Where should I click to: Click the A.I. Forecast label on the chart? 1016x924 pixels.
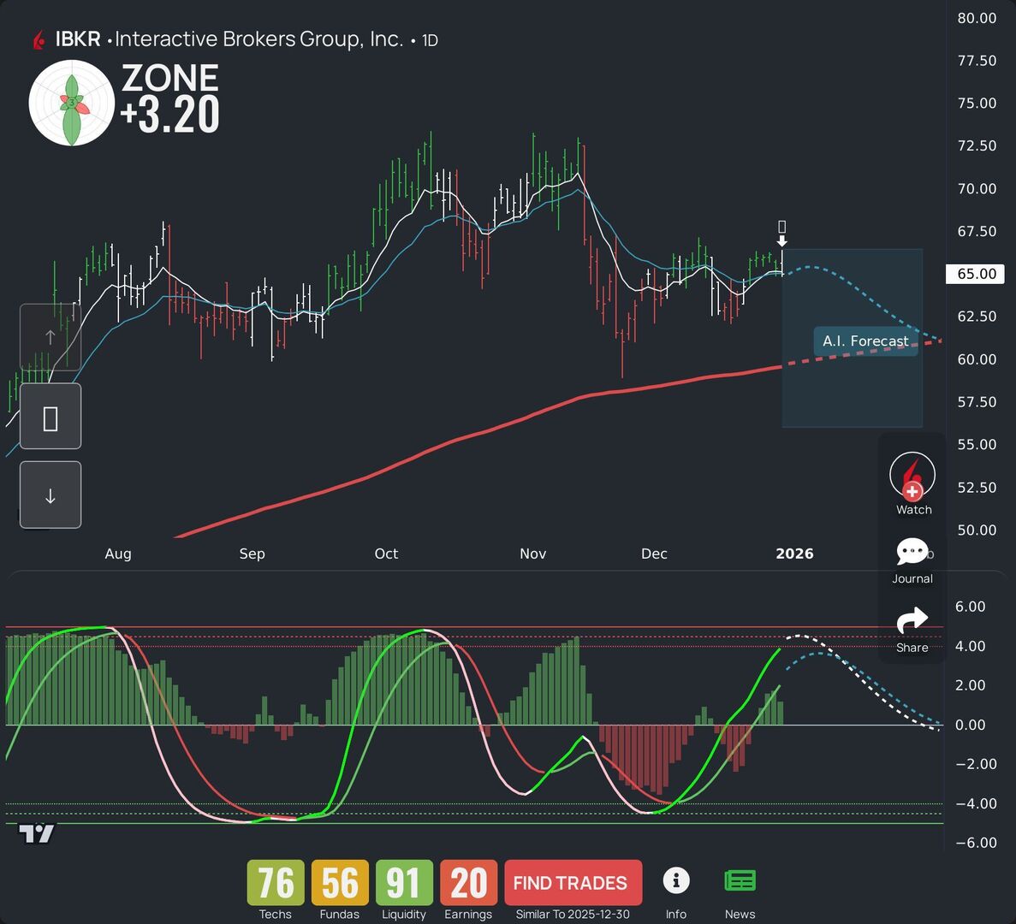pos(865,341)
